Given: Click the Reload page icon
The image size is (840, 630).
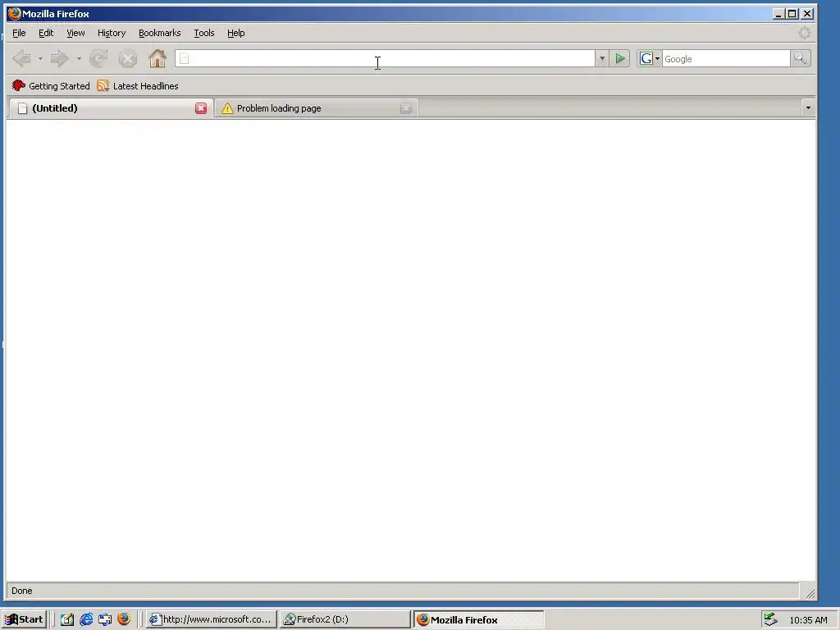Looking at the screenshot, I should click(98, 58).
